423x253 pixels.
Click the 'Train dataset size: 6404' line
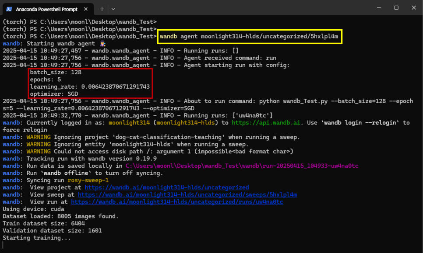(x=44, y=223)
